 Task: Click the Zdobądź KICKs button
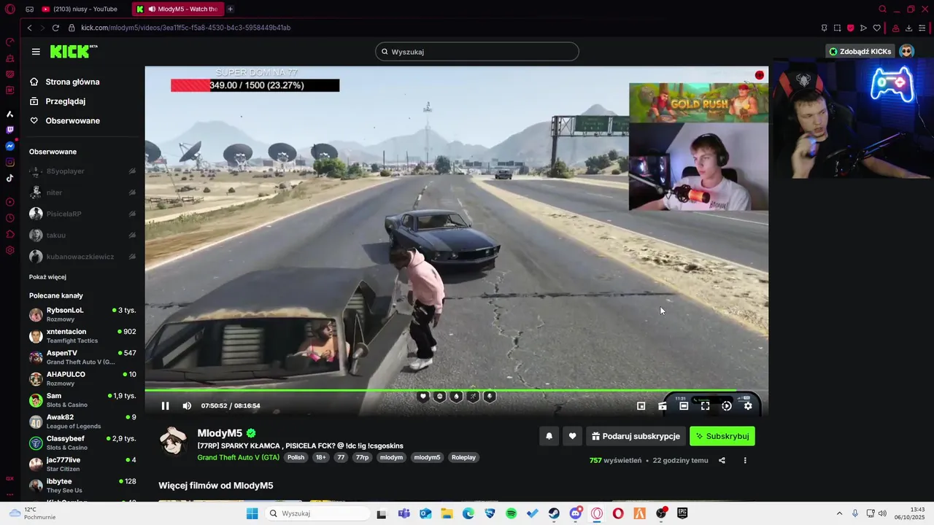[860, 52]
